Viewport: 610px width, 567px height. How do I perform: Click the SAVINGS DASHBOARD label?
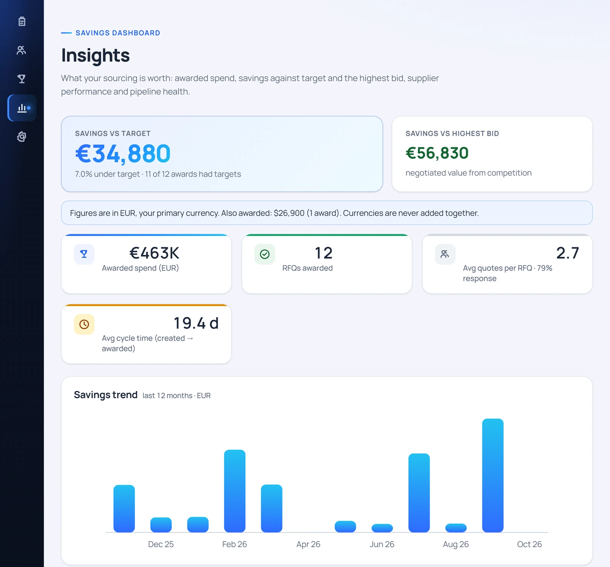[118, 33]
